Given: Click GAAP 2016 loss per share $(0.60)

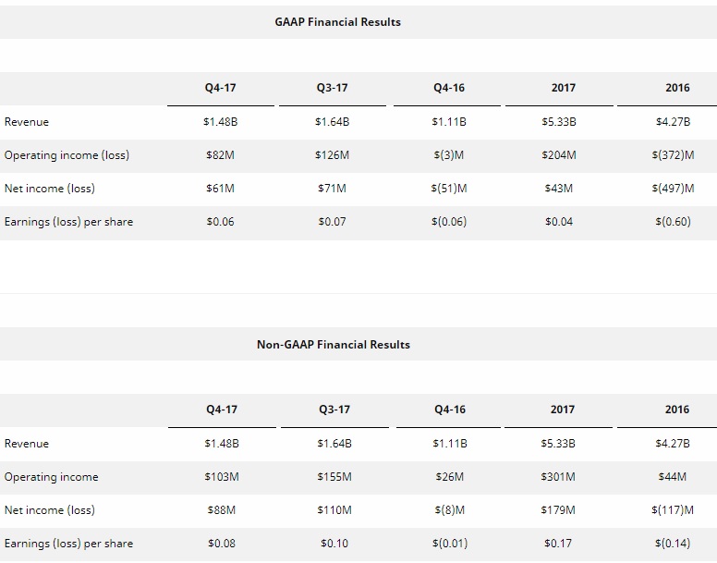Looking at the screenshot, I should click(x=673, y=222).
